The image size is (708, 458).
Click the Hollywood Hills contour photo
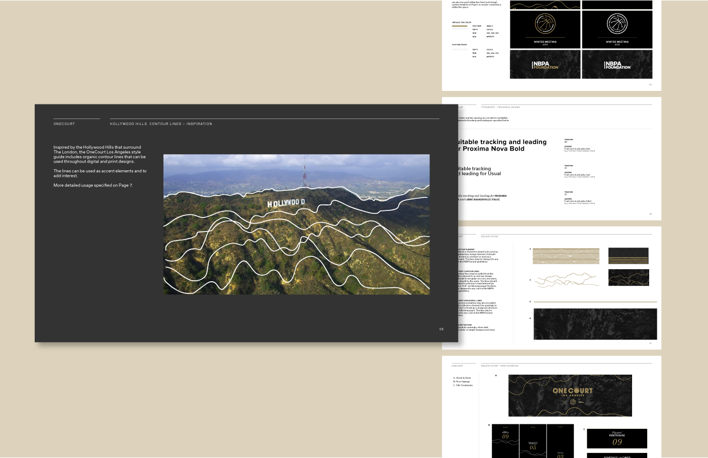click(x=297, y=224)
